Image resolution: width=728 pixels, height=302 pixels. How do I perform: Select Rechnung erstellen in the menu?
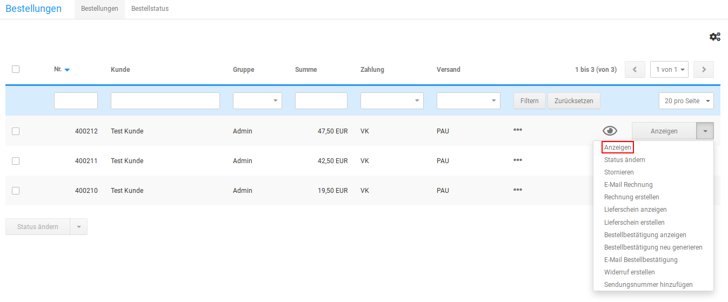click(x=631, y=197)
